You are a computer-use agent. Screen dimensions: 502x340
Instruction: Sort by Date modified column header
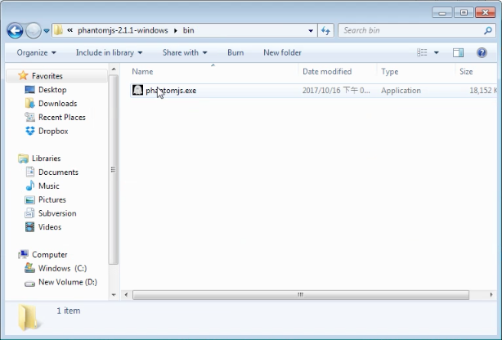click(327, 71)
